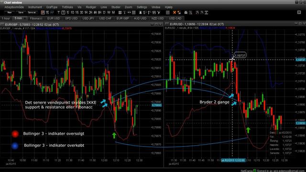Open the Tidsskala menu
Screen dimensions: 306x172
67,7
